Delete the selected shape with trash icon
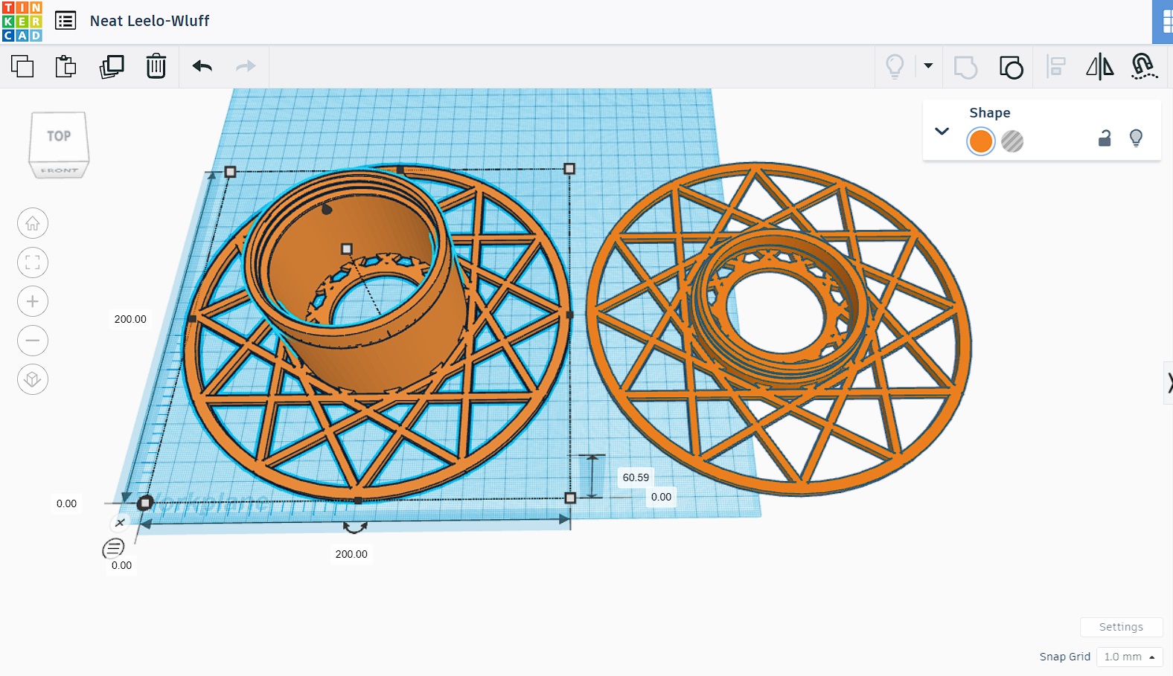This screenshot has height=676, width=1173. (x=156, y=66)
